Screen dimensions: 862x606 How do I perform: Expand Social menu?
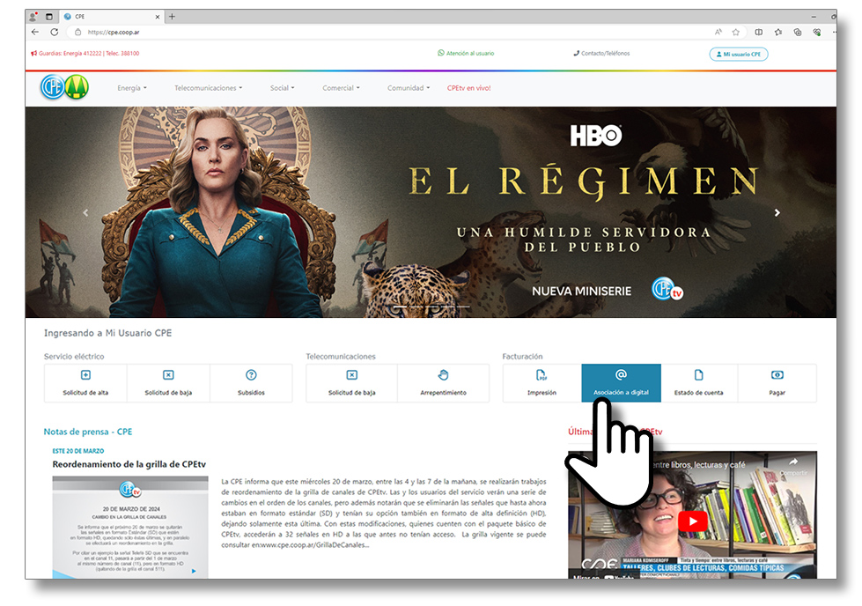(x=282, y=88)
